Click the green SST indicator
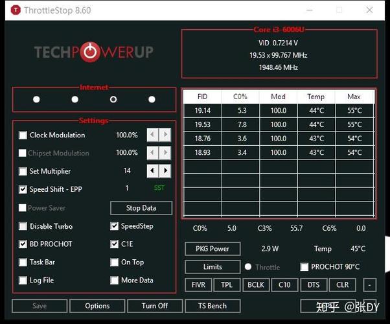This screenshot has height=324, width=390. 159,188
